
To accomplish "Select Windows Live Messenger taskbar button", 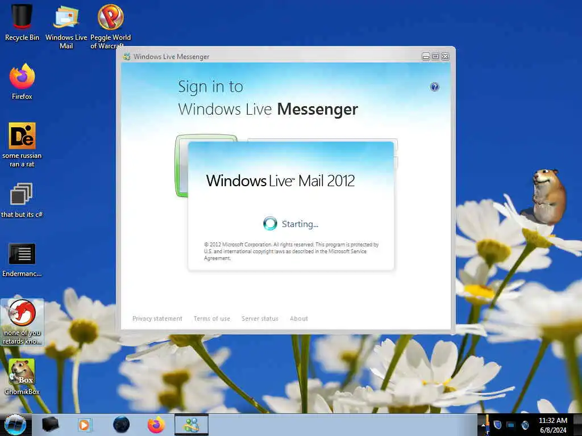I will [x=192, y=425].
